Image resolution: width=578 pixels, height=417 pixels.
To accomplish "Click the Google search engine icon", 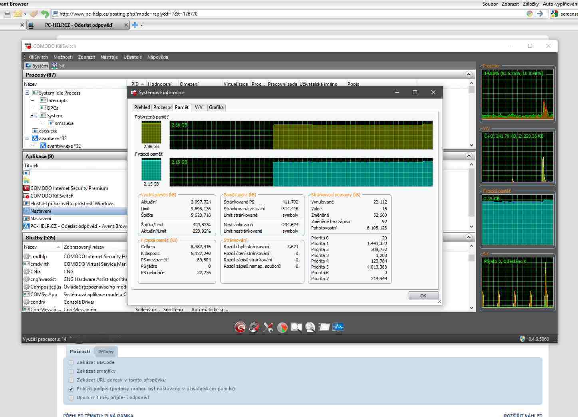I will pyautogui.click(x=554, y=14).
